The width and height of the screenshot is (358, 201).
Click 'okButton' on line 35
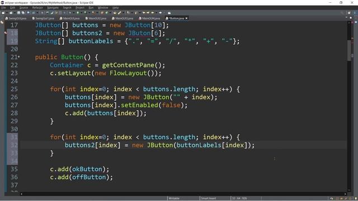pyautogui.click(x=87, y=169)
